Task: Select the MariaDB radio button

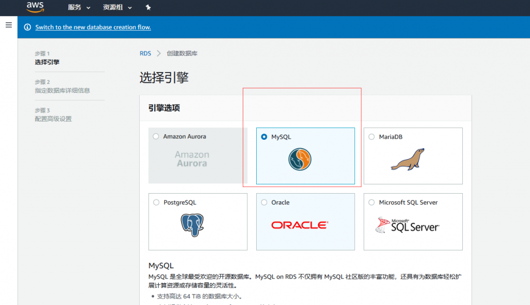Action: (372, 137)
